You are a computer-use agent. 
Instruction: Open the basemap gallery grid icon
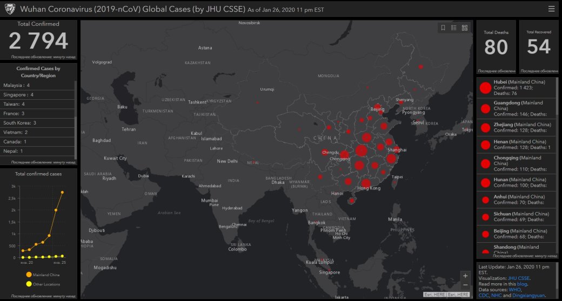(465, 28)
